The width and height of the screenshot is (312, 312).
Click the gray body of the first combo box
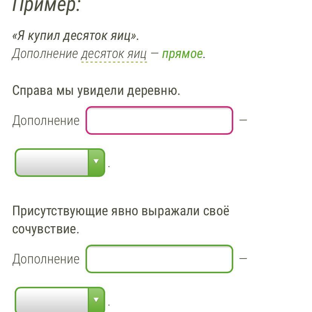(x=52, y=162)
